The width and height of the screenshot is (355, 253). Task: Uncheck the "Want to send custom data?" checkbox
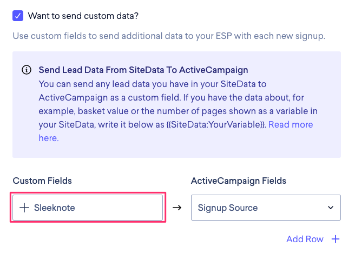click(18, 16)
